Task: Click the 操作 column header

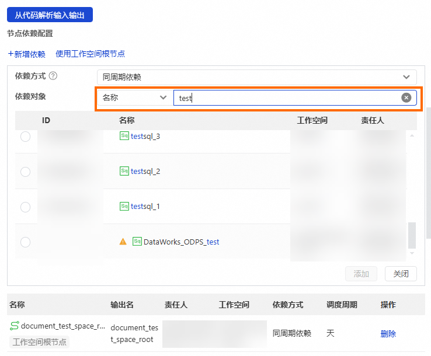Action: [x=388, y=305]
